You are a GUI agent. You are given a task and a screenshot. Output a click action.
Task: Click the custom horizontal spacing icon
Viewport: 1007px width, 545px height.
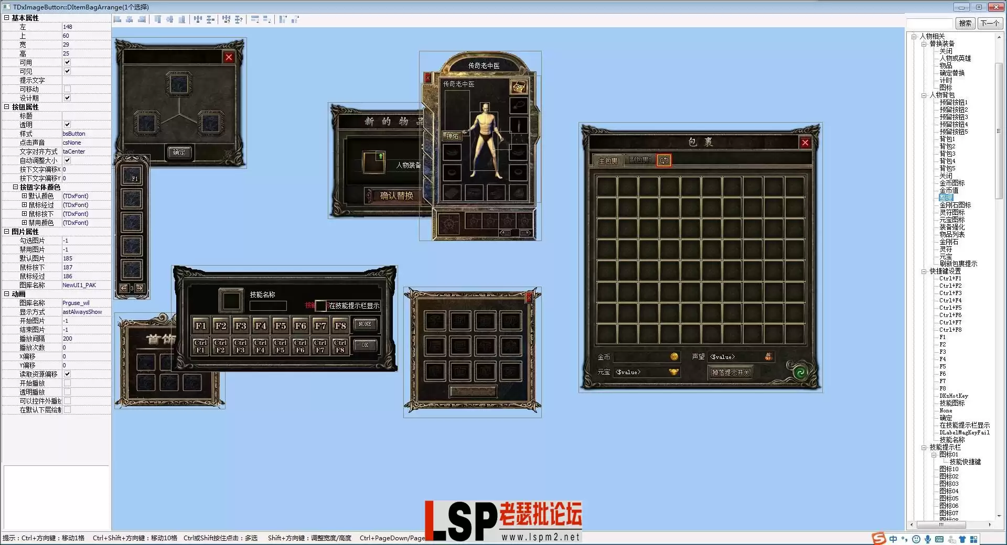tap(226, 19)
